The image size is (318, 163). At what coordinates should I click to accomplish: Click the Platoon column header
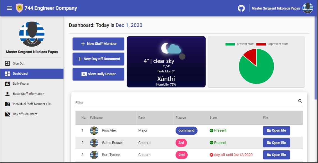pyautogui.click(x=181, y=118)
